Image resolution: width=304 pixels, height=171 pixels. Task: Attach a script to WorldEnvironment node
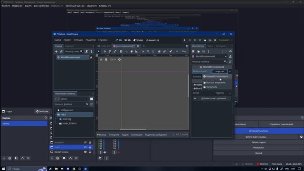(x=86, y=52)
